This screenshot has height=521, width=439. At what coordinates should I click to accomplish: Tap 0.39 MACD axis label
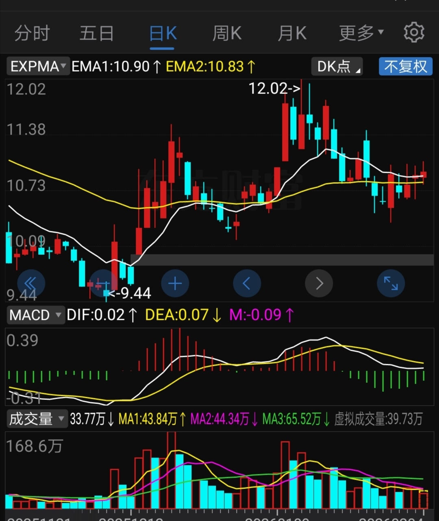click(22, 340)
